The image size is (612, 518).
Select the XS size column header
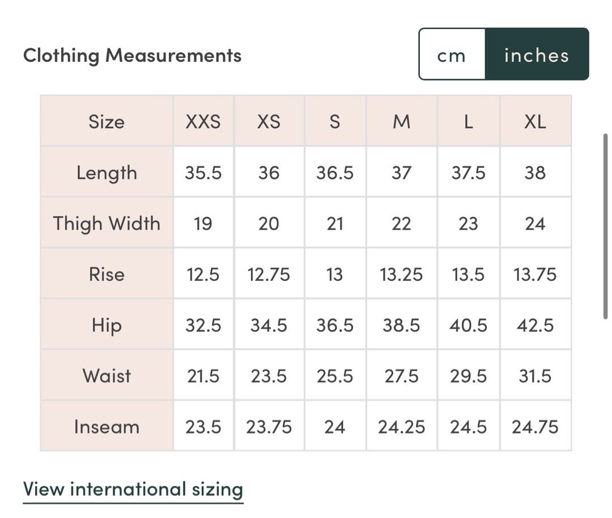coord(269,121)
